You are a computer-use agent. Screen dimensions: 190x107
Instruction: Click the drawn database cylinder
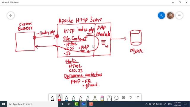pyautogui.click(x=136, y=38)
